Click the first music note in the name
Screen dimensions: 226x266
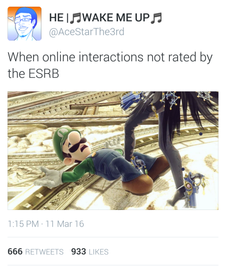[76, 18]
